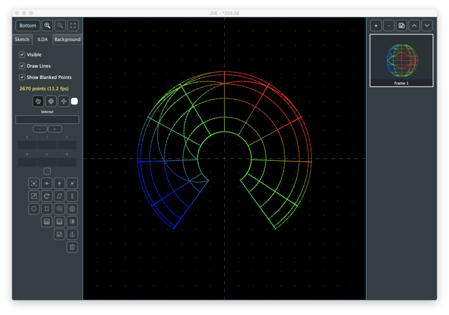Click the rotate circular arrow icon
Viewport: 449px width, 315px height.
(x=47, y=196)
